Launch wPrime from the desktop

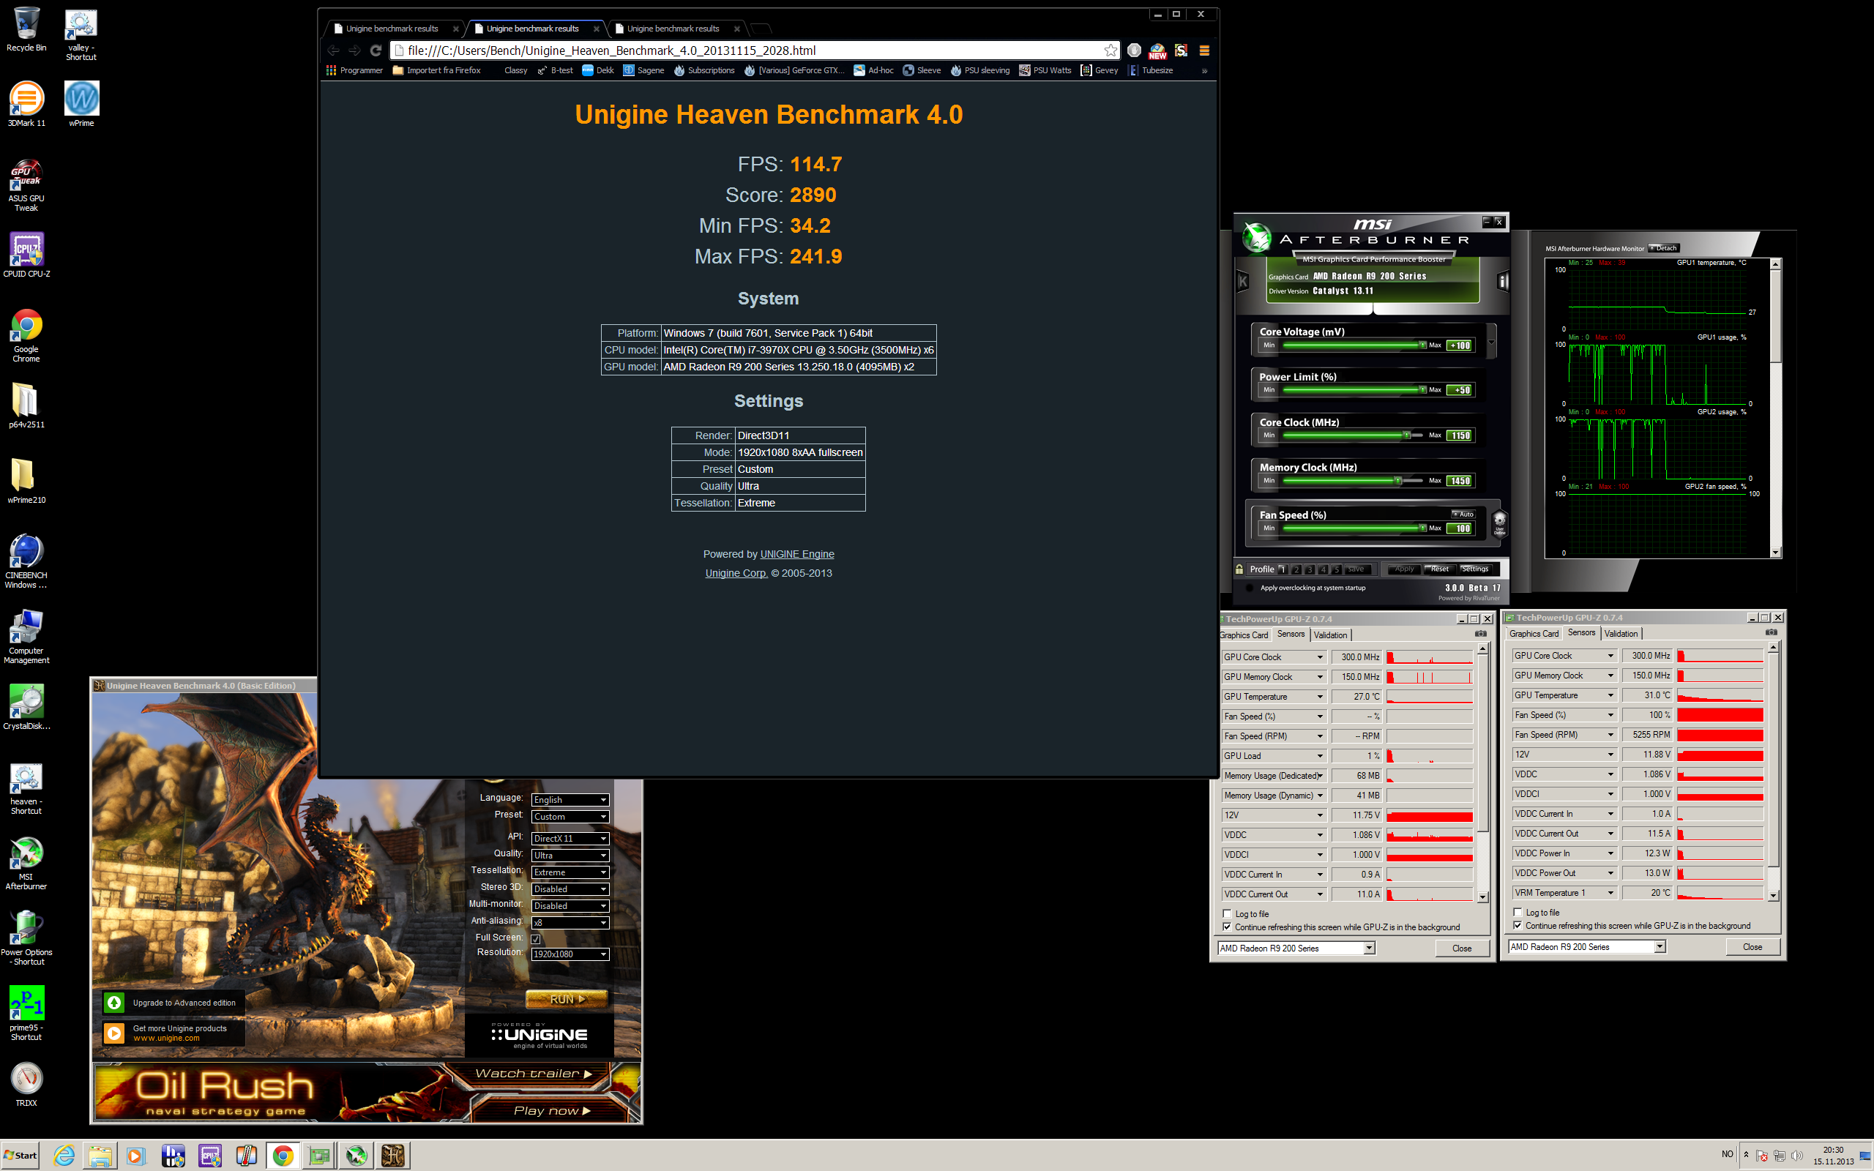[81, 104]
